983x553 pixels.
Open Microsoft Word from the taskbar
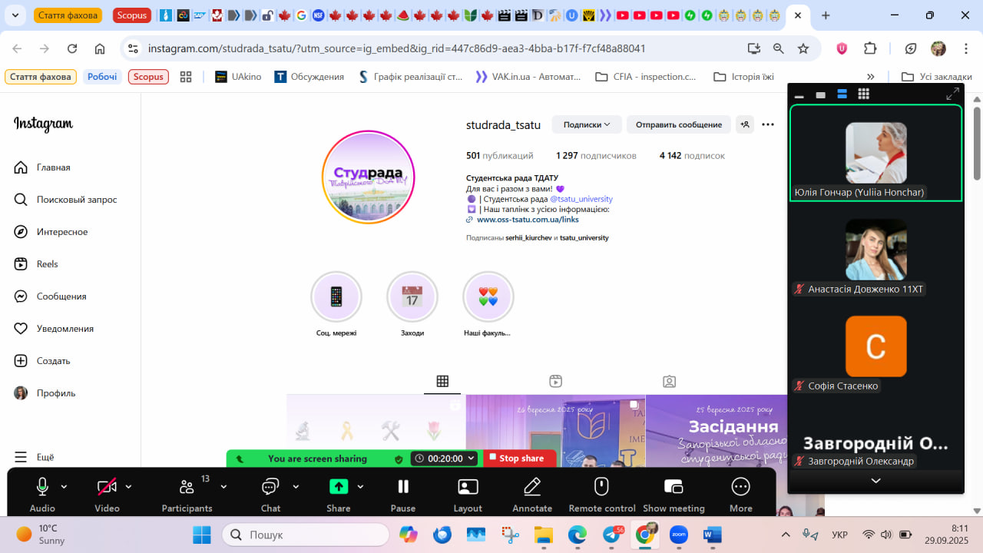(x=712, y=535)
